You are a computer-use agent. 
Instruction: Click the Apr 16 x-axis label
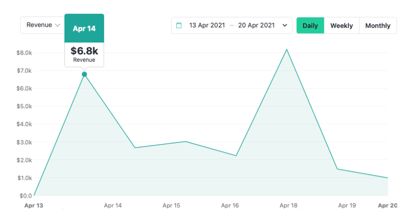(x=230, y=206)
